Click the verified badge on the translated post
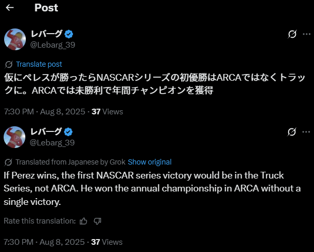This screenshot has height=252, width=314. [x=68, y=131]
